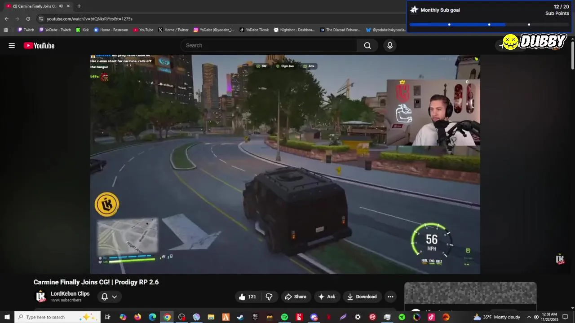Viewport: 575px width, 323px height.
Task: Go back in browser history
Action: click(x=6, y=19)
